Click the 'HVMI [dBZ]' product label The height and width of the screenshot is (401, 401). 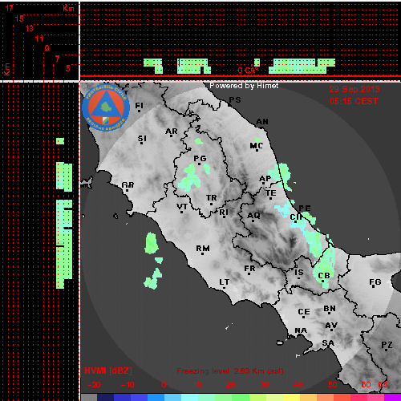click(x=108, y=371)
